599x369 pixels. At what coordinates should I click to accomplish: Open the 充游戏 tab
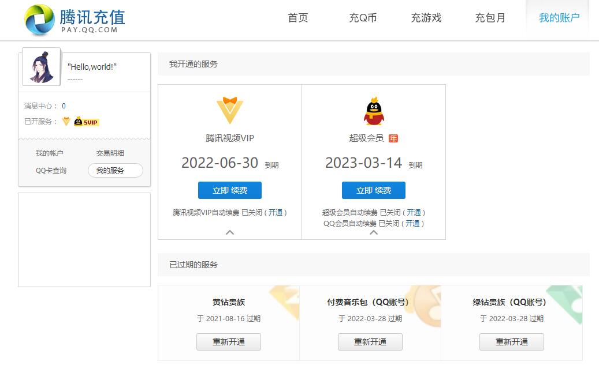pos(426,18)
